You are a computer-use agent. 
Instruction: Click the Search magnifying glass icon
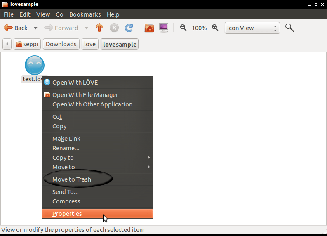coord(290,28)
